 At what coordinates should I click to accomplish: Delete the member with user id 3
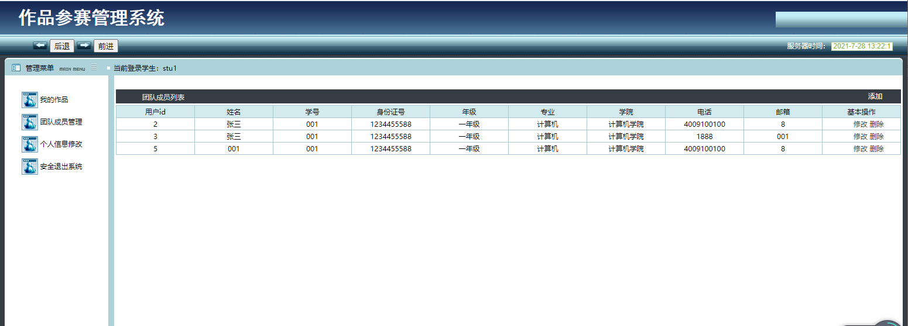pyautogui.click(x=876, y=137)
